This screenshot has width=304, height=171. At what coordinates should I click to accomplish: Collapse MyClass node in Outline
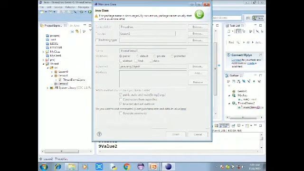[x=229, y=95]
